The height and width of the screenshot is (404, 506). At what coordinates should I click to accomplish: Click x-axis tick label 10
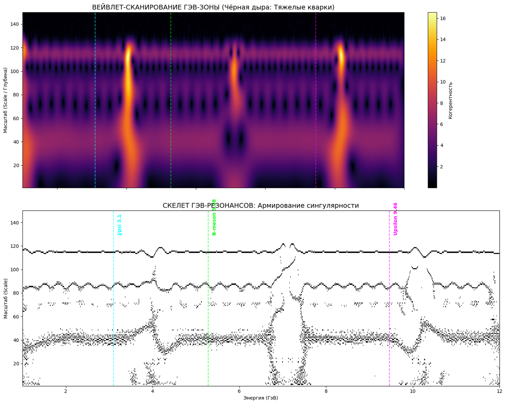[413, 391]
